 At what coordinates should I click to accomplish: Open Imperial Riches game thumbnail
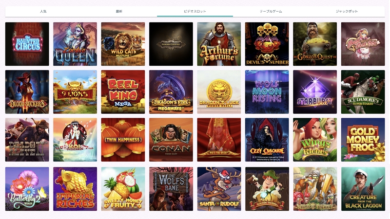pos(75,189)
